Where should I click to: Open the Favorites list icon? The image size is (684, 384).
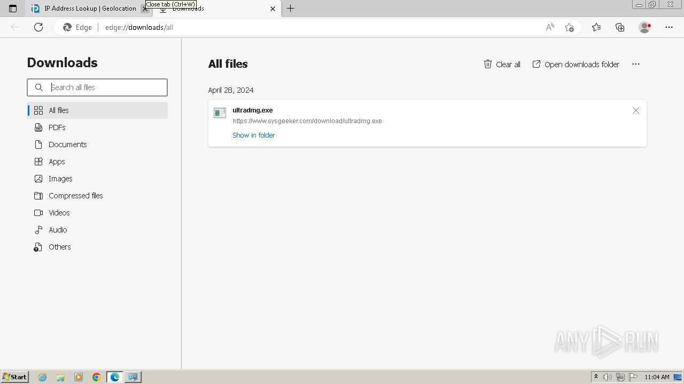(596, 27)
